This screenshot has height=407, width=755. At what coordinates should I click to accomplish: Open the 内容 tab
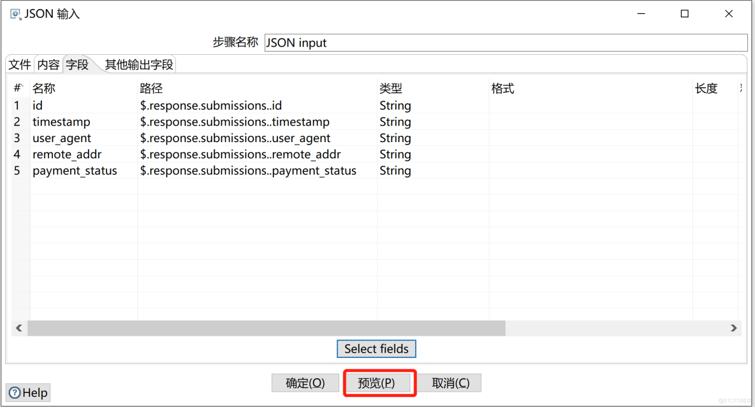(x=48, y=64)
